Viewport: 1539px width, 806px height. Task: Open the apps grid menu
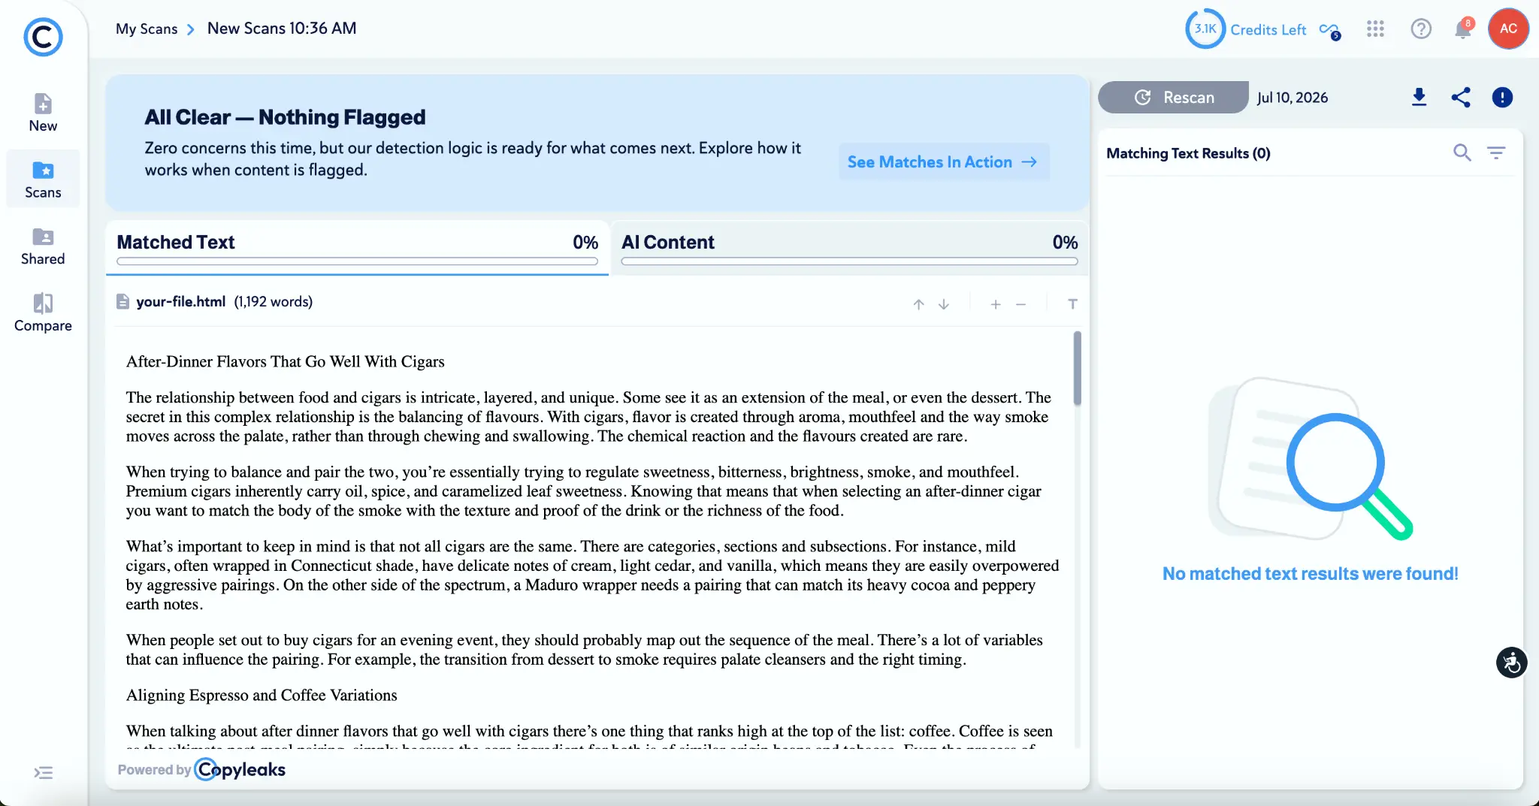tap(1375, 29)
